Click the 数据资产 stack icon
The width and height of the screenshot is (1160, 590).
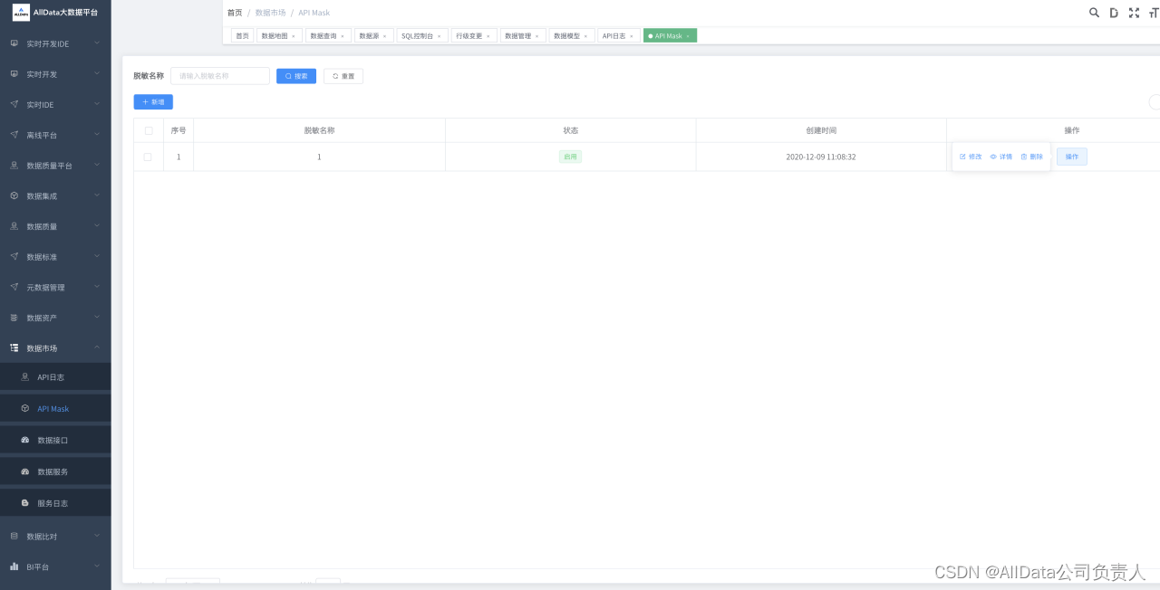tap(14, 318)
